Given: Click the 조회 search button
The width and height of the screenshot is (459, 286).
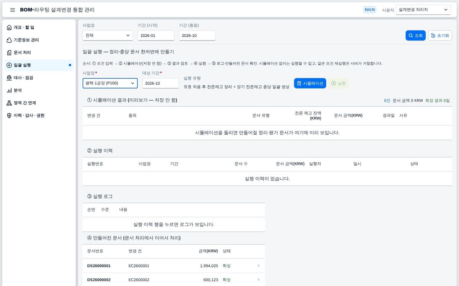Looking at the screenshot, I should tap(415, 35).
